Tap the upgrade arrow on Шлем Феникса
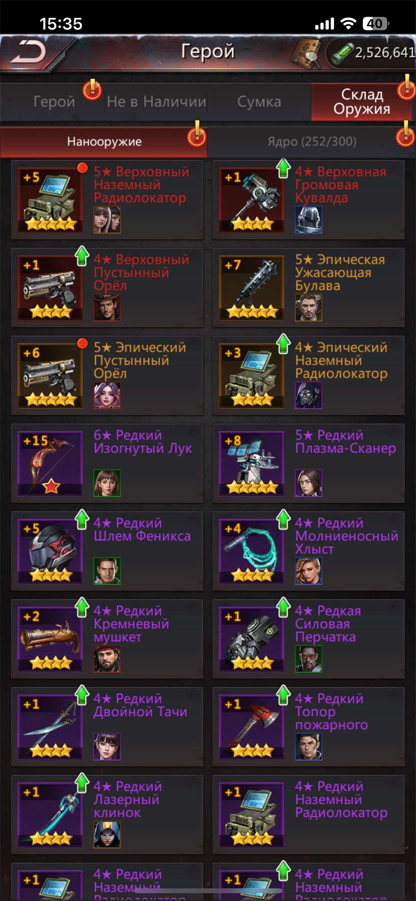The width and height of the screenshot is (416, 901). (x=82, y=520)
